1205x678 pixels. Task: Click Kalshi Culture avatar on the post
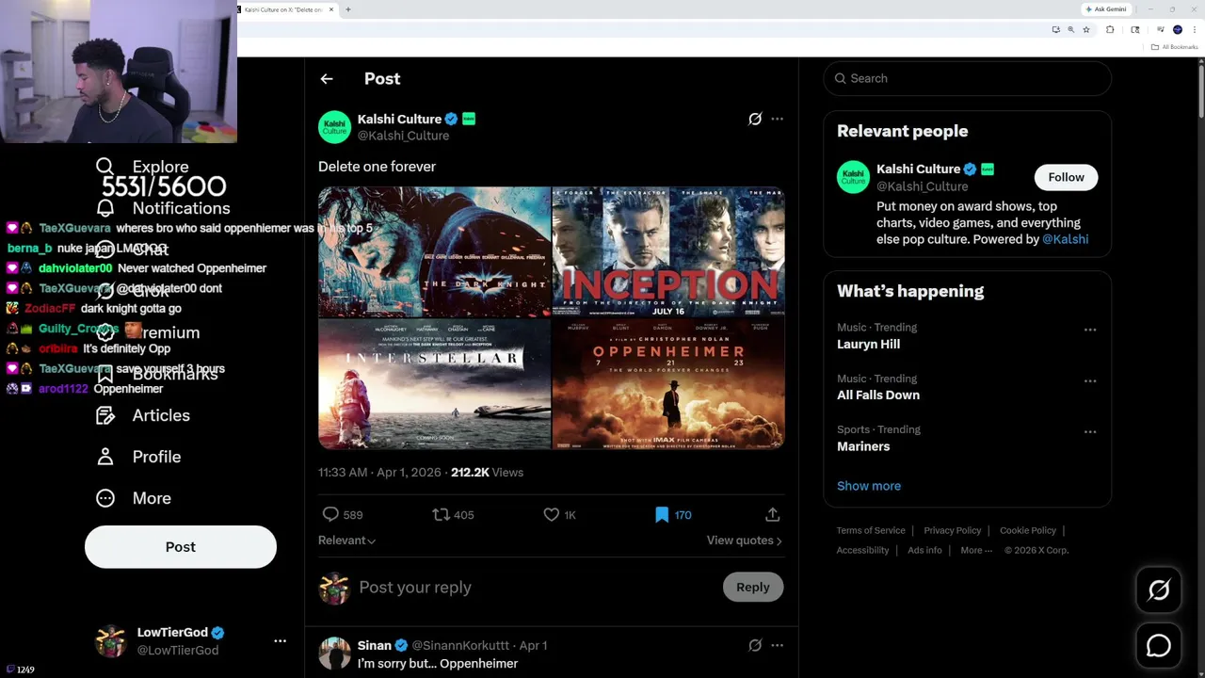click(334, 127)
